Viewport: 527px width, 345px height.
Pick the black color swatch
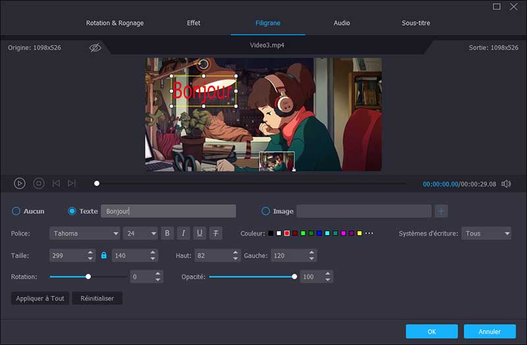(271, 233)
